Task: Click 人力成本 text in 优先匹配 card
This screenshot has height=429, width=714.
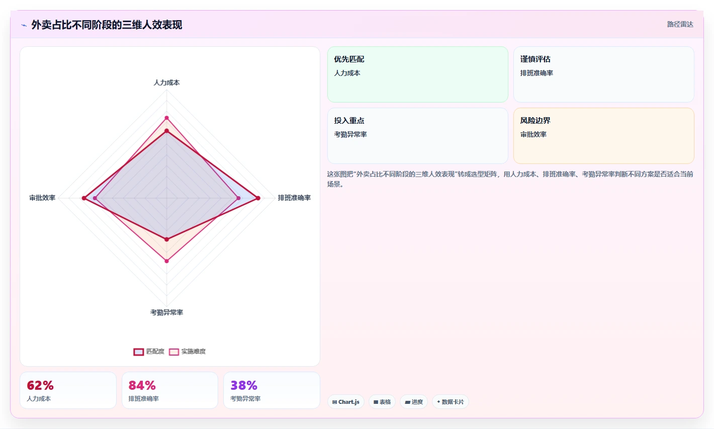Action: [x=347, y=73]
